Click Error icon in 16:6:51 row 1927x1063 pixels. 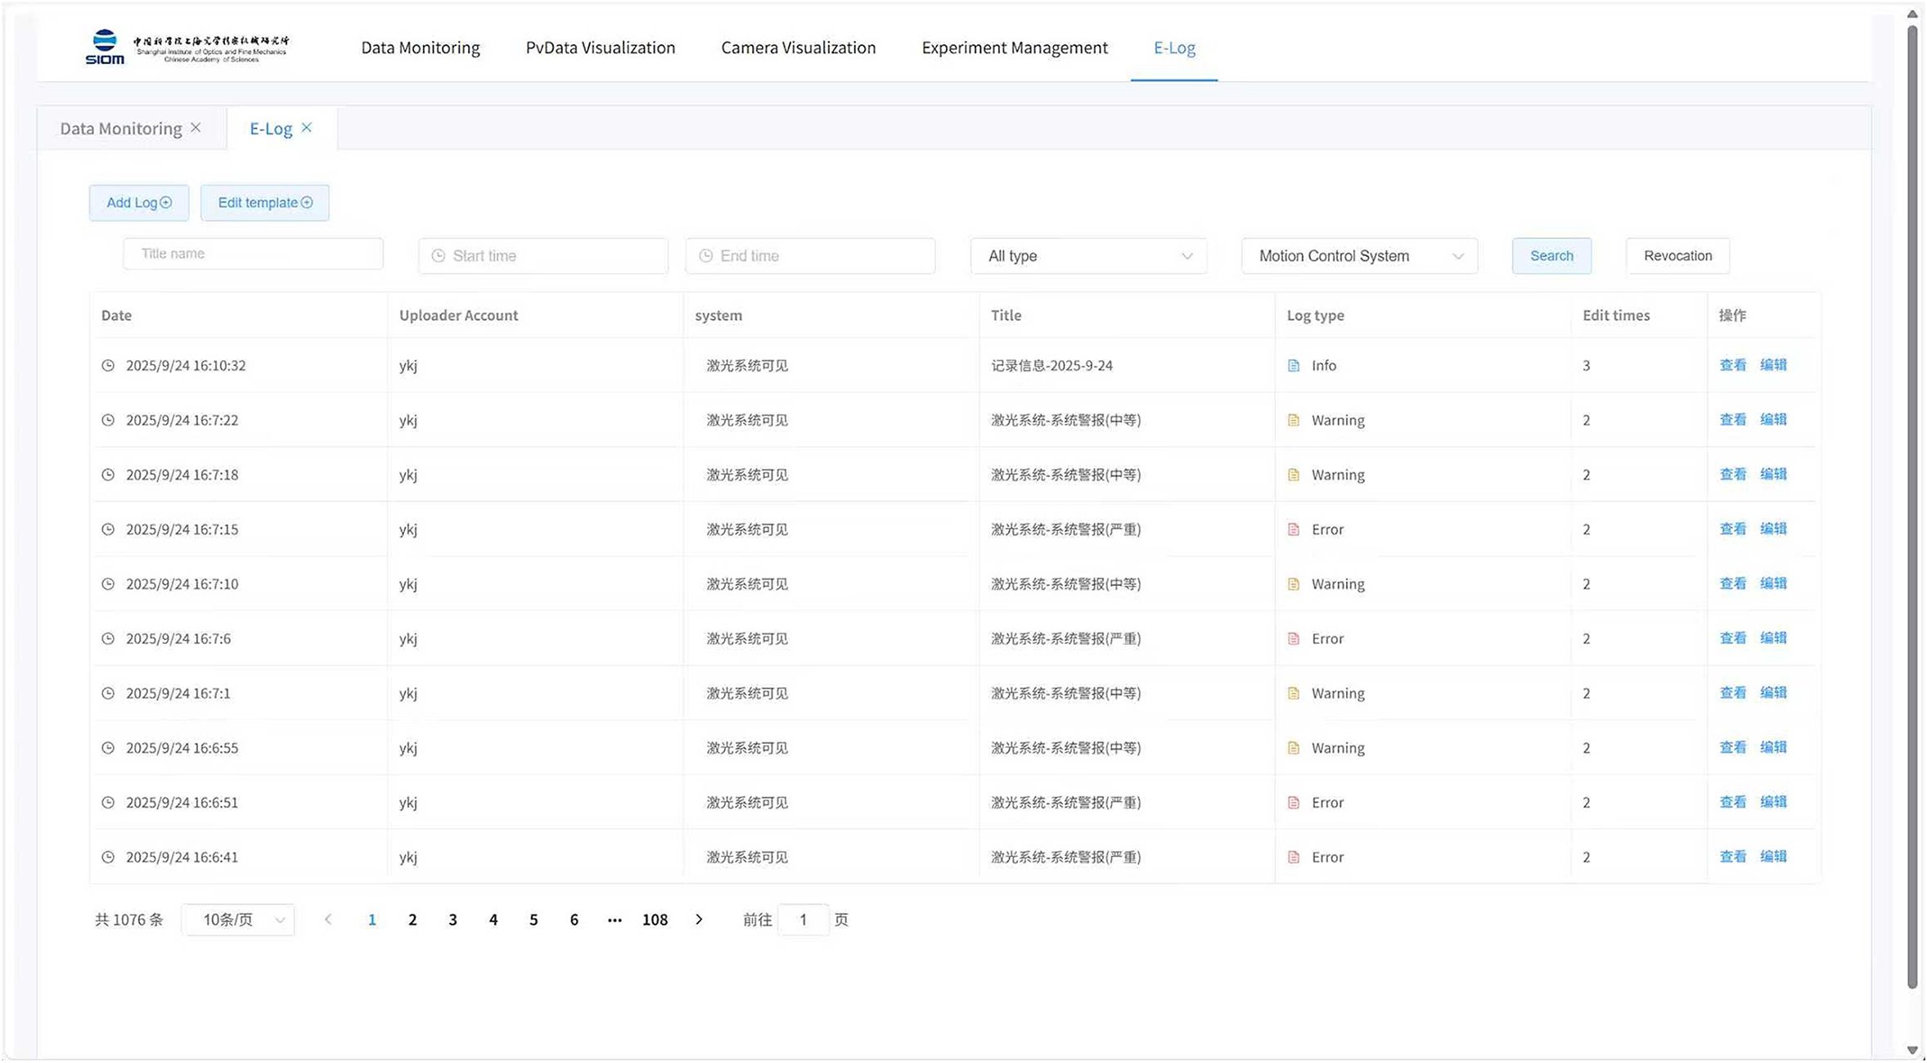coord(1294,803)
